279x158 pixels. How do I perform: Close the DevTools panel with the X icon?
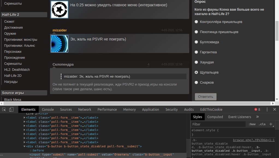(x=275, y=110)
